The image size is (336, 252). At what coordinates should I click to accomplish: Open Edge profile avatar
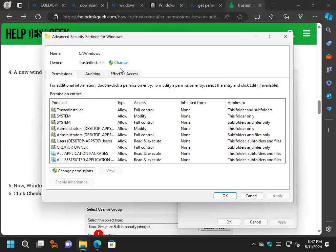[x=7, y=5]
